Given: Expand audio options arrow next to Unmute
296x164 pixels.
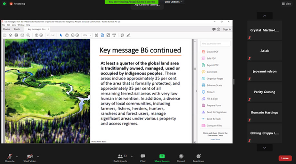Looking at the screenshot, I should [x=17, y=156].
